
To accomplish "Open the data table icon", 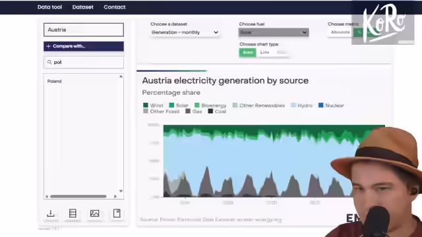I will 73,213.
